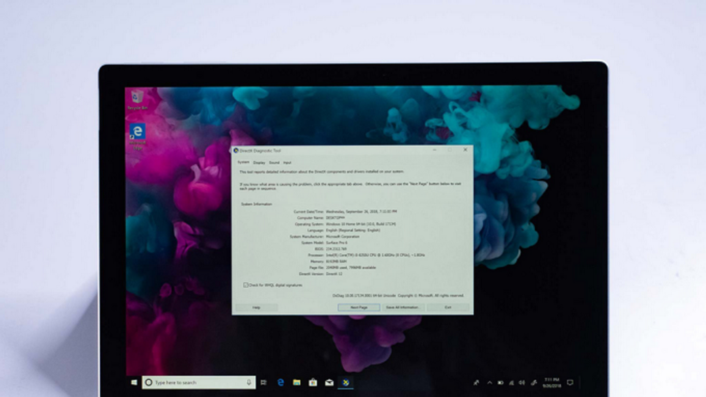706x397 pixels.
Task: Open Task View from the taskbar
Action: coord(263,382)
